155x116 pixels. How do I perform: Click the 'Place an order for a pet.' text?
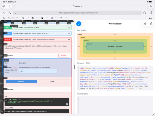(x=32, y=28)
